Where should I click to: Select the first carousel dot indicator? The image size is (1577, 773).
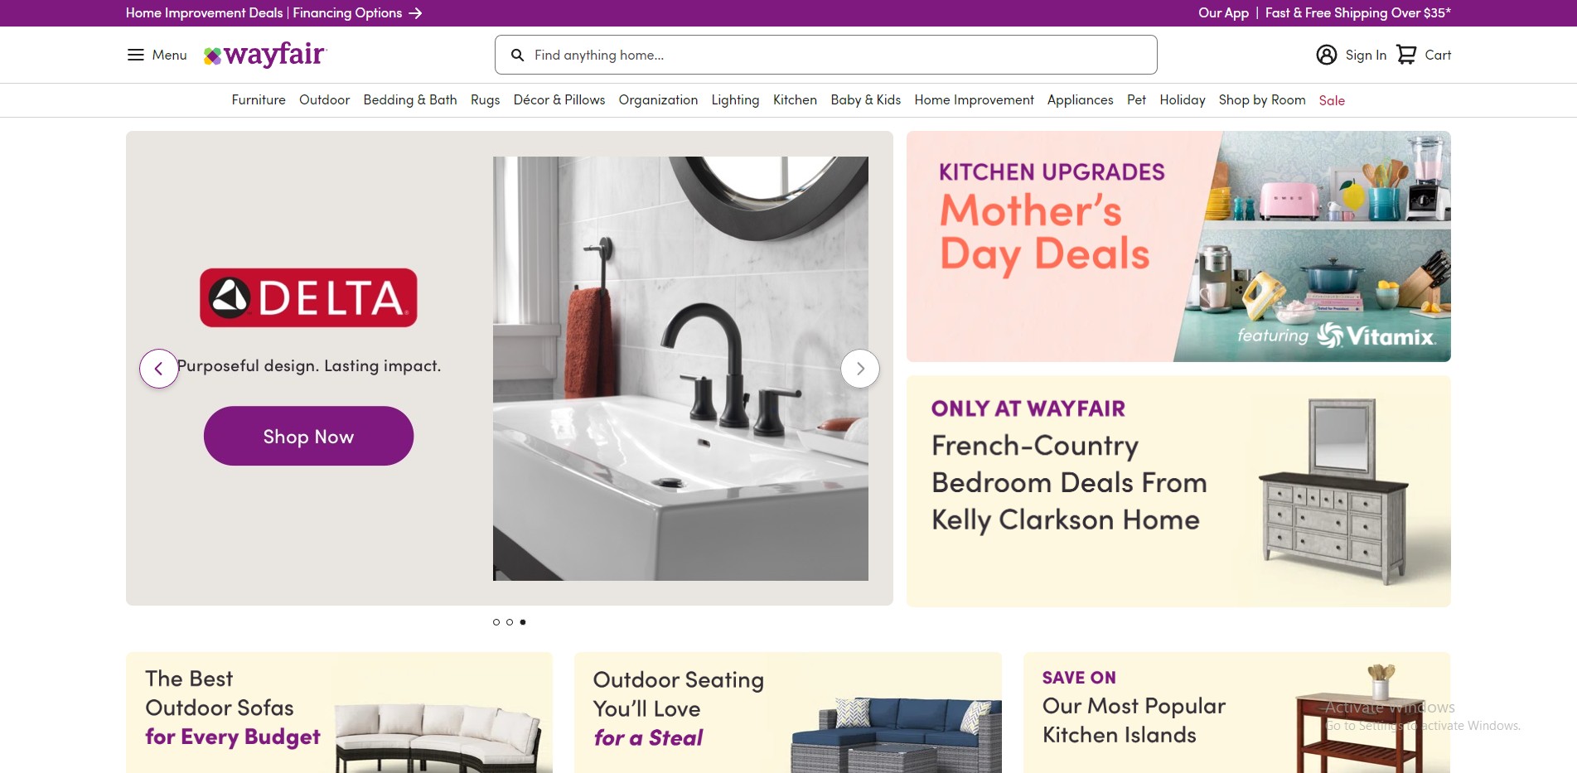click(496, 622)
